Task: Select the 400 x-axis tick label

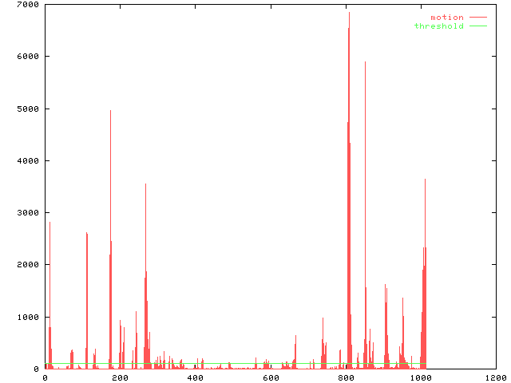Action: pyautogui.click(x=195, y=377)
